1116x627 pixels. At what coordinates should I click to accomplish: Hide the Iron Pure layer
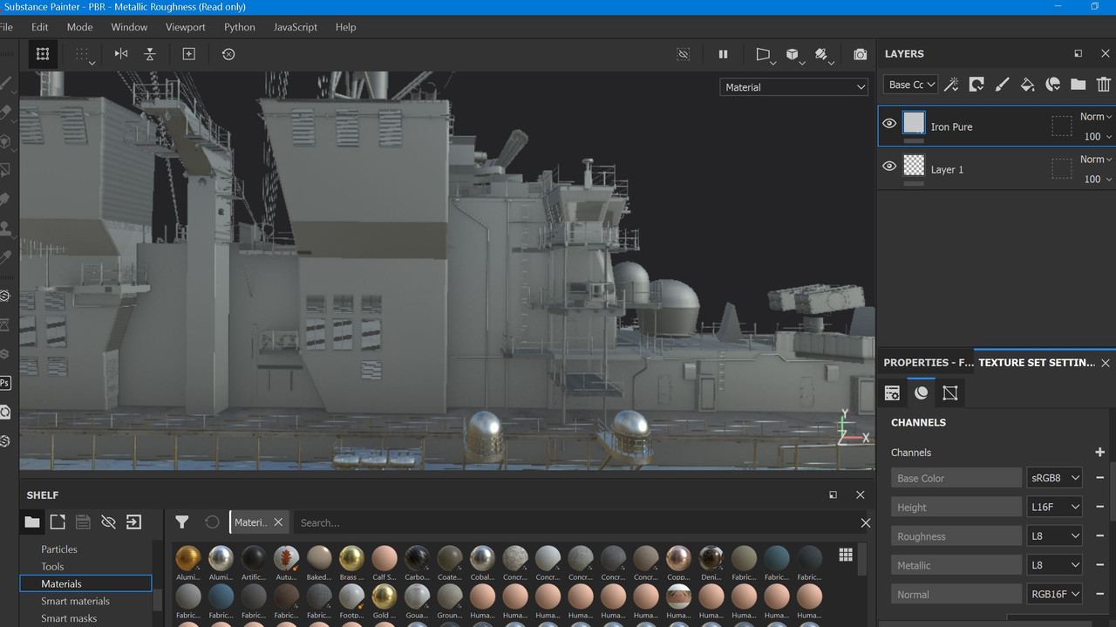pyautogui.click(x=889, y=124)
